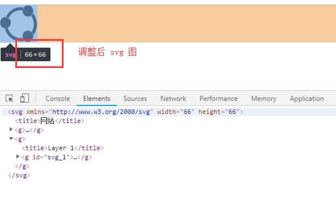
Task: Select the title 网站 element row
Action: [49, 121]
